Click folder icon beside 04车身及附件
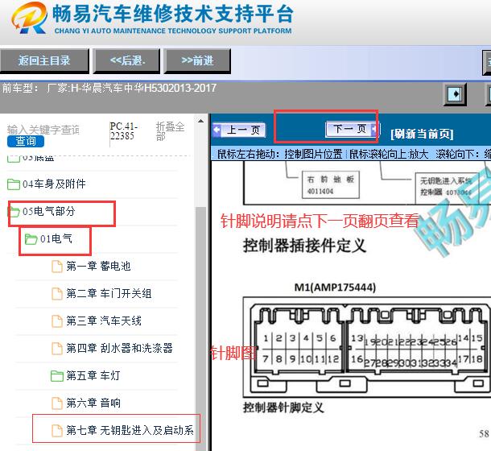491x451 pixels. (x=14, y=184)
